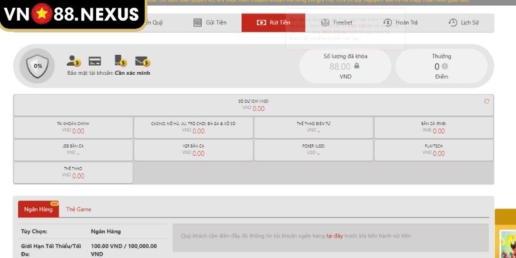Switch to the Hoàn Trả tab
This screenshot has height=258, width=516.
pyautogui.click(x=400, y=23)
